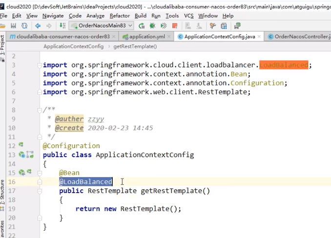Toggle the comment fold end marker on line 11
The width and height of the screenshot is (331, 238).
coord(40,137)
